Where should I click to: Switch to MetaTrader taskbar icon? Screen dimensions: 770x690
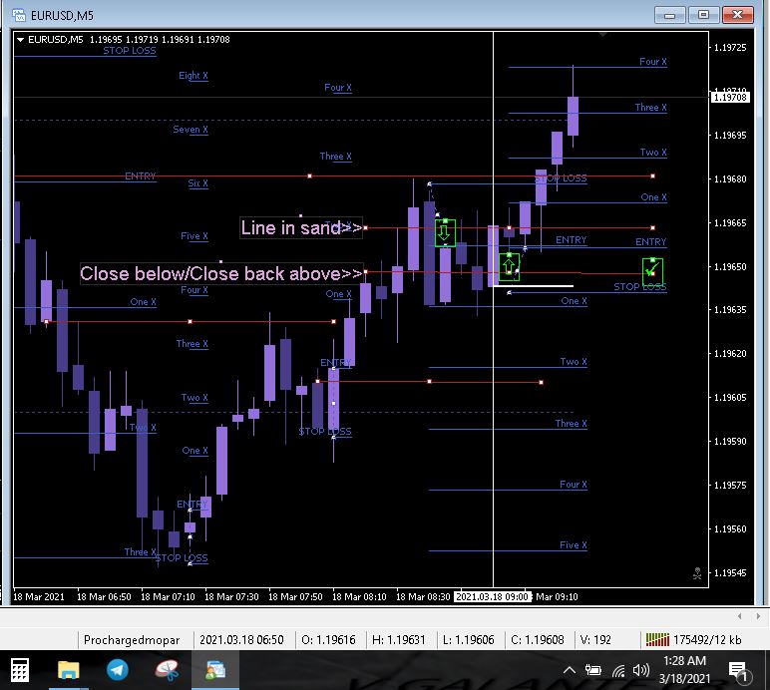pyautogui.click(x=215, y=670)
